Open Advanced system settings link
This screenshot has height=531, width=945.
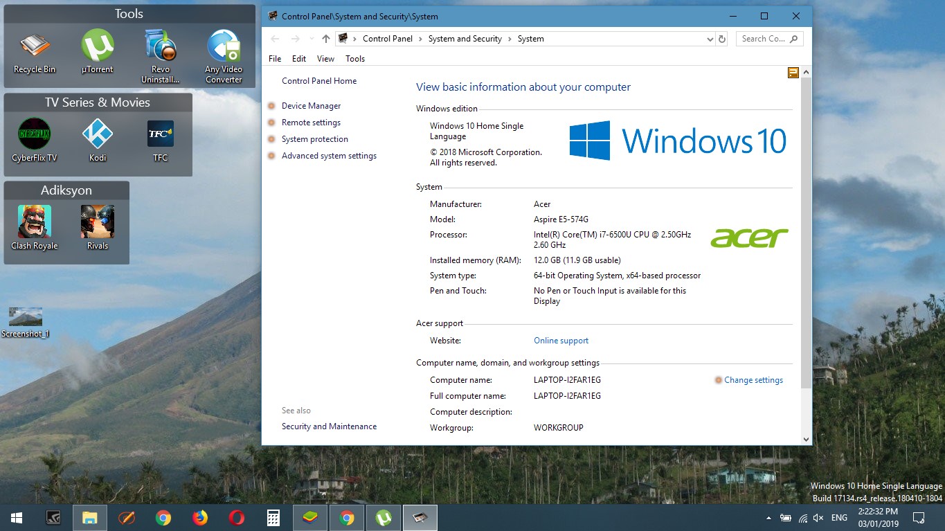(x=329, y=156)
